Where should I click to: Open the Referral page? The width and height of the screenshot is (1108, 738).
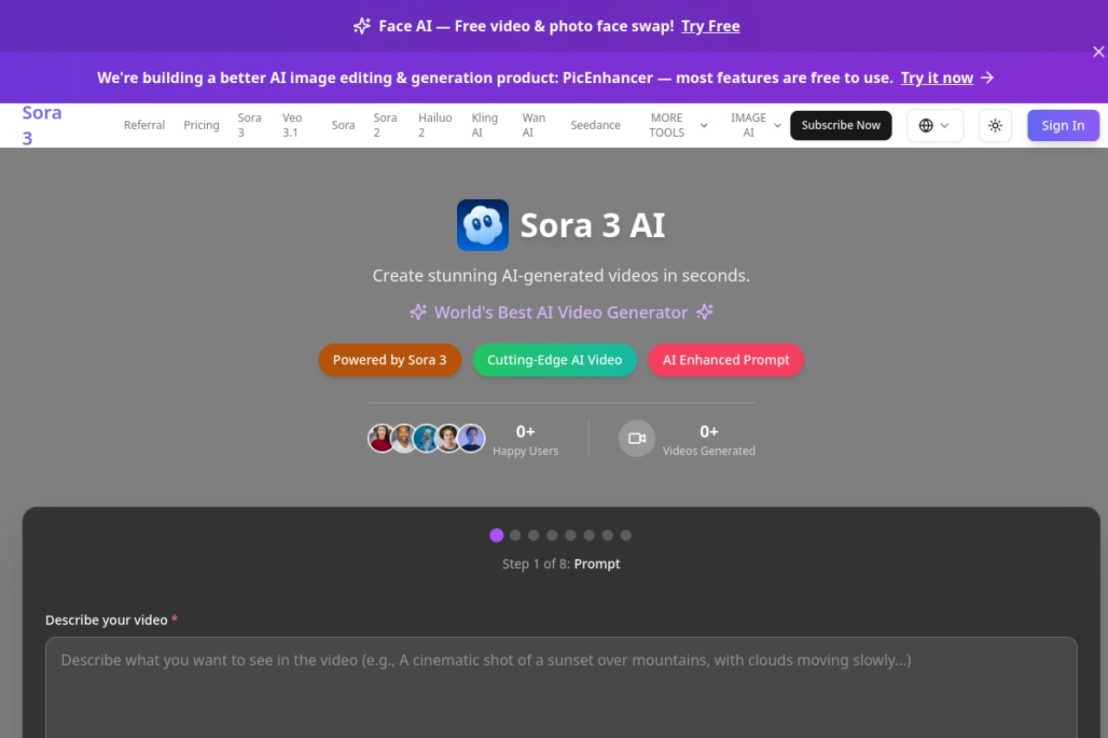coord(145,125)
